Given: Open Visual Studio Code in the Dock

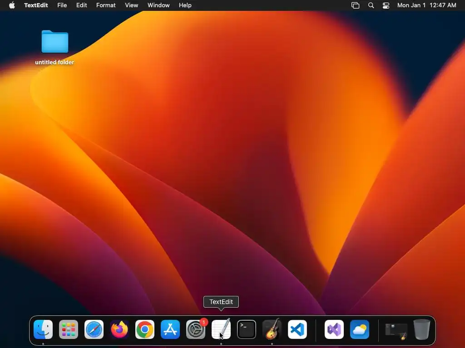Looking at the screenshot, I should (297, 329).
